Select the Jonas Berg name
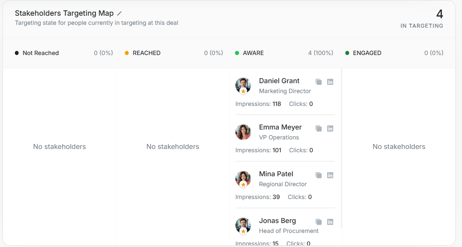Screen dimensions: 462x247 point(277,221)
